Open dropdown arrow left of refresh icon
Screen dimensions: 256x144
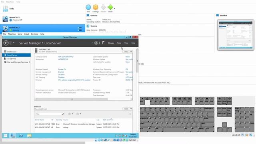[92, 43]
